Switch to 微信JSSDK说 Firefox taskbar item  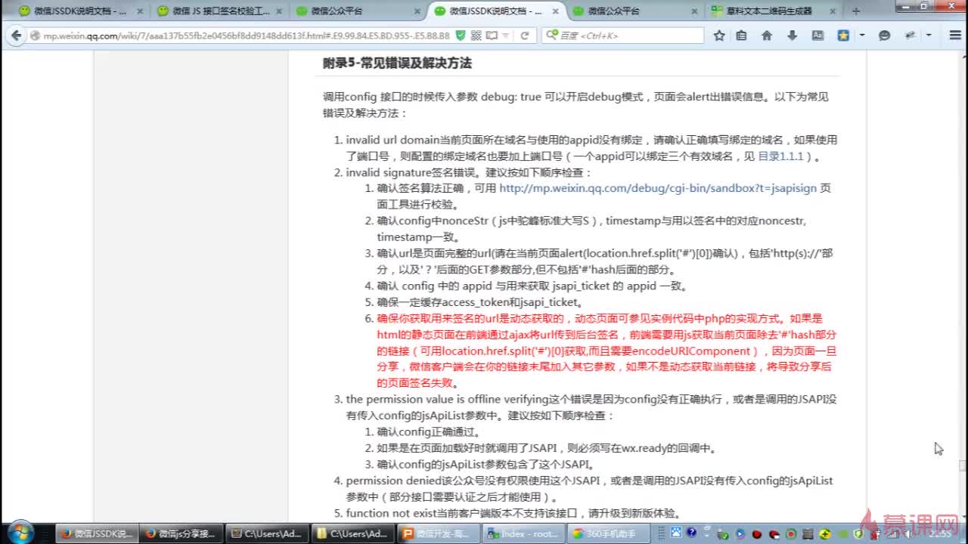pyautogui.click(x=96, y=533)
